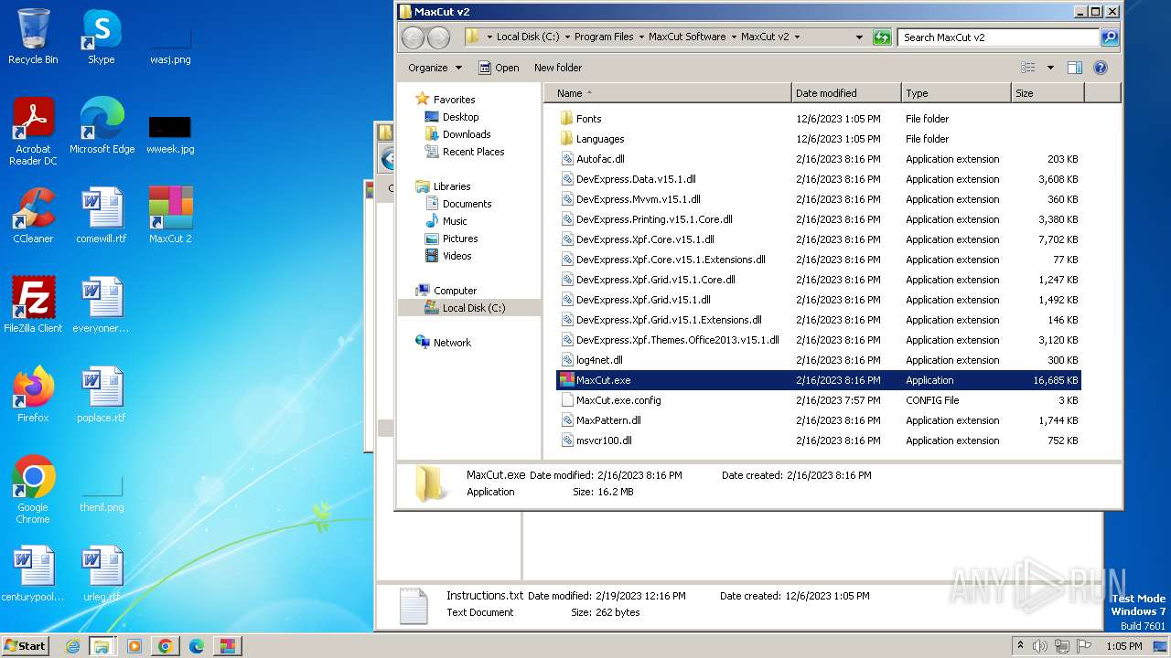Select comewill.rtf on the desktop
The width and height of the screenshot is (1171, 658).
(x=102, y=216)
